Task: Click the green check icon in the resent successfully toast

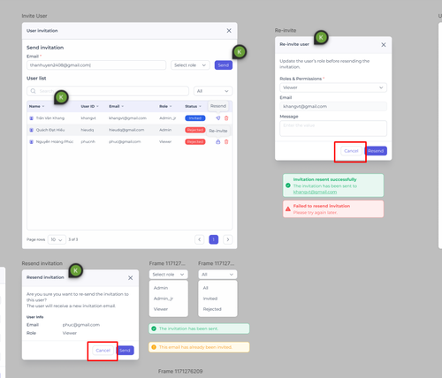Action: [x=288, y=185]
